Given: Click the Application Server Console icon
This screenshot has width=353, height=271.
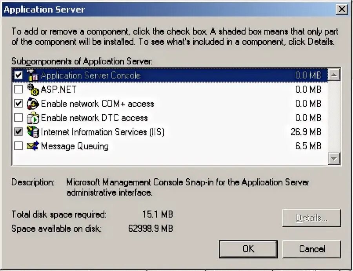Looking at the screenshot, I should [33, 75].
